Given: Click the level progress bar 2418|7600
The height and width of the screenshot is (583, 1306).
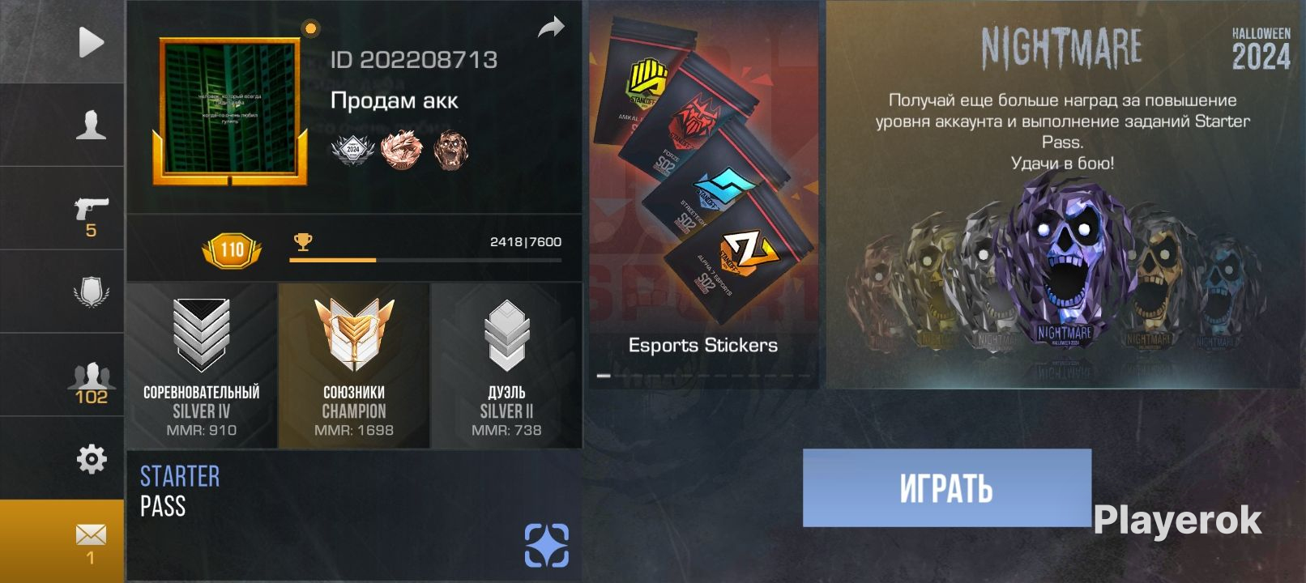Looking at the screenshot, I should point(425,260).
